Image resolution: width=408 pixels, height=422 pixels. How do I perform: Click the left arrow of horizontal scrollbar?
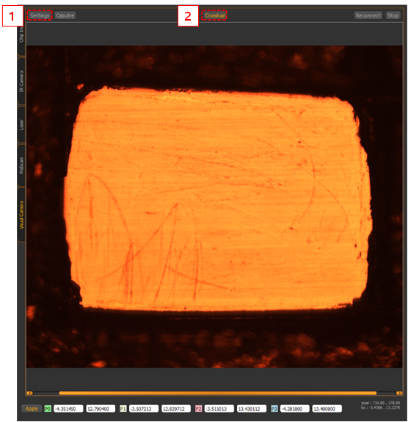coord(29,393)
